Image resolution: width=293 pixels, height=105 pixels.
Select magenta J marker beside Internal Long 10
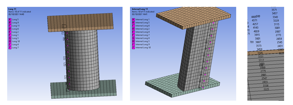[x=133, y=48]
